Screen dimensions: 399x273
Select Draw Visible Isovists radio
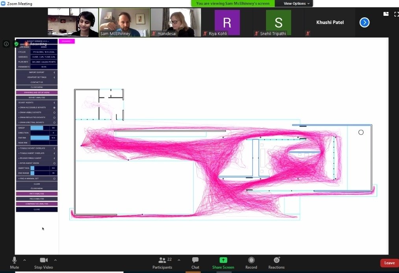[54, 112]
